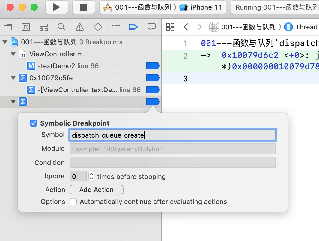
Task: Click the red window close button
Action: point(10,7)
